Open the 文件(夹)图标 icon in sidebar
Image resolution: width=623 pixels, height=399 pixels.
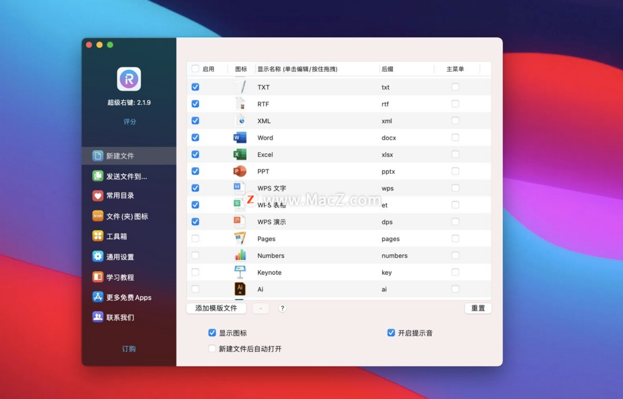(98, 216)
